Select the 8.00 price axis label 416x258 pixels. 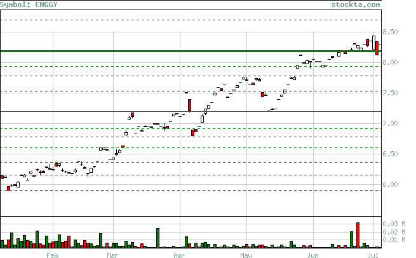click(x=390, y=62)
